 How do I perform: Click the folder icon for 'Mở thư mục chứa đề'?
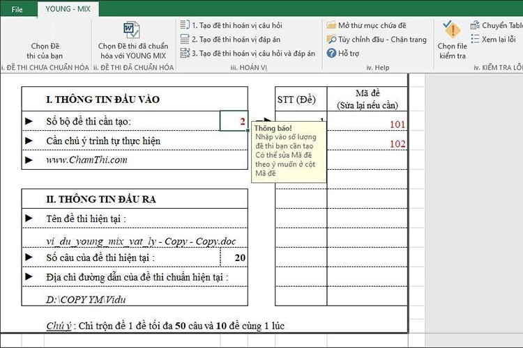coord(331,25)
